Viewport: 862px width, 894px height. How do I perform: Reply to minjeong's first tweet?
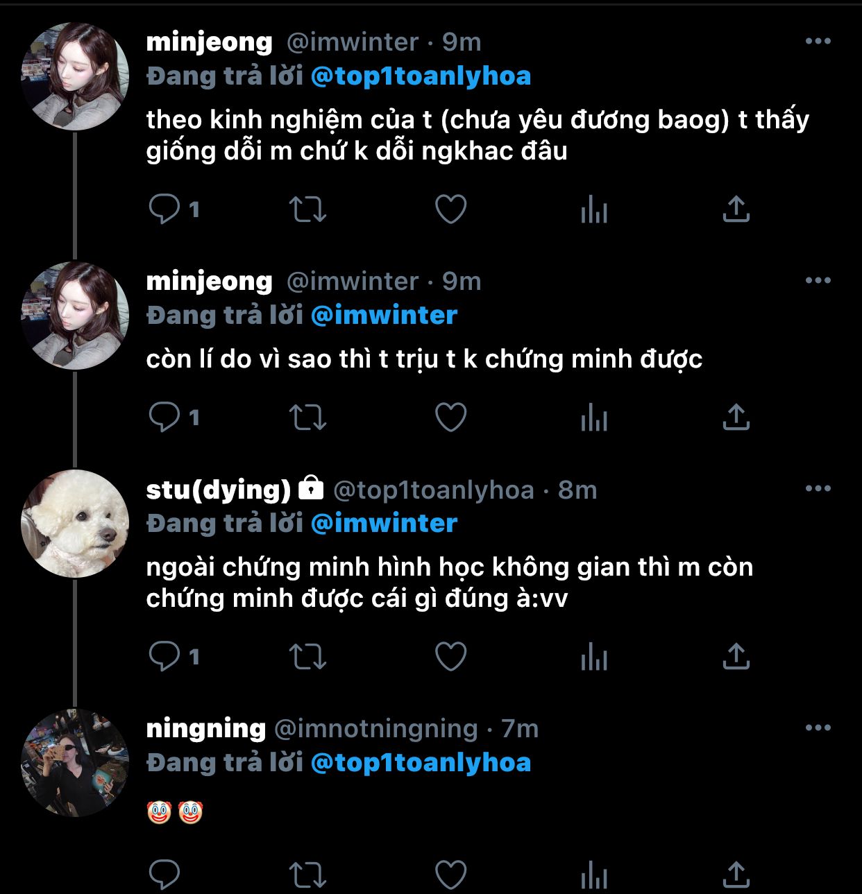[164, 209]
